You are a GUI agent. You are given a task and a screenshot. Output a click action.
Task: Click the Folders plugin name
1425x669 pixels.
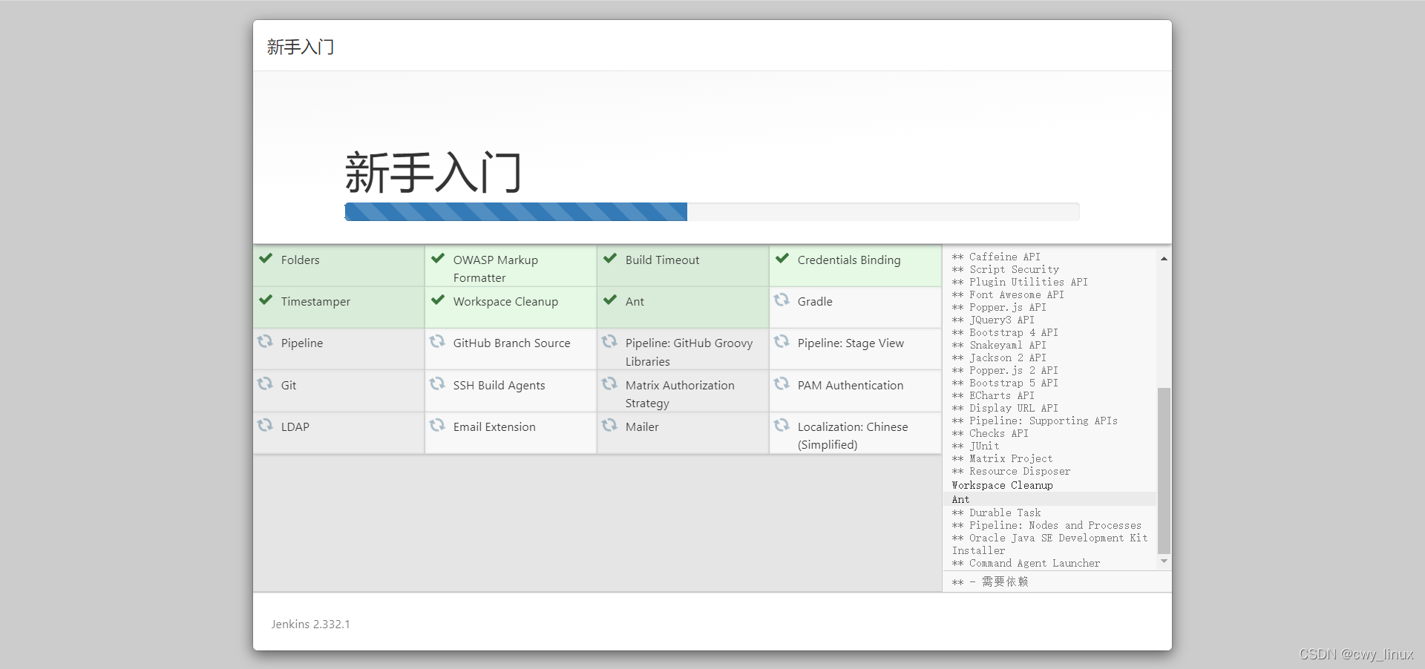(301, 260)
